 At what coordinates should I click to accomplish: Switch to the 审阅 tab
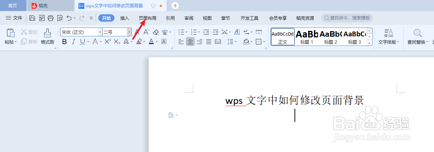(x=189, y=18)
